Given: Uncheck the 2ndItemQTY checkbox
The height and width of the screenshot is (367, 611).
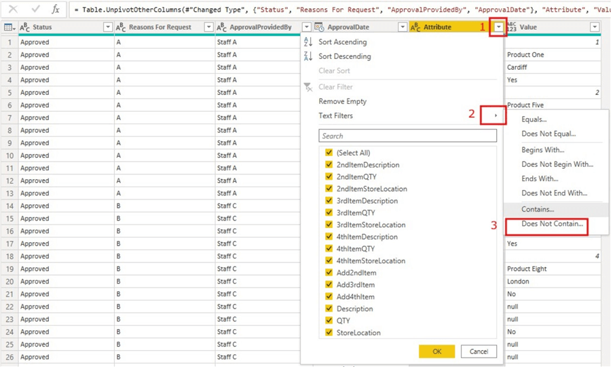Looking at the screenshot, I should coord(329,177).
